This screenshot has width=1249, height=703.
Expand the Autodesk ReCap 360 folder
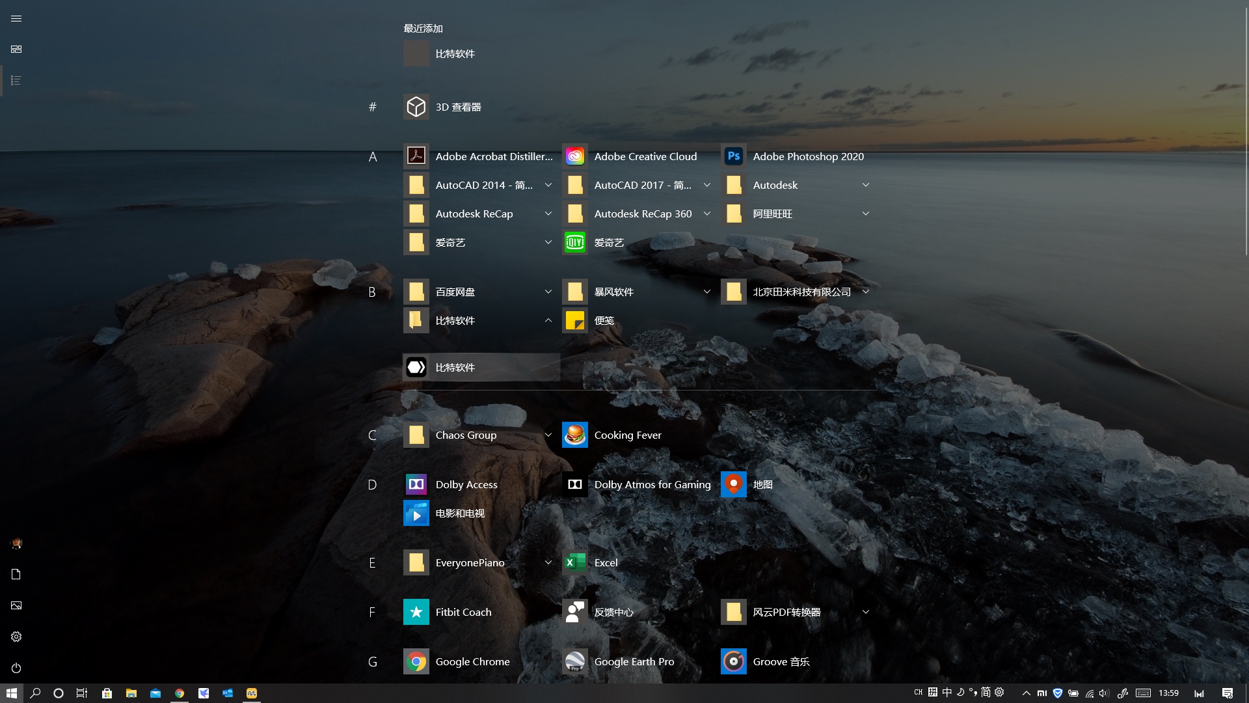(706, 214)
